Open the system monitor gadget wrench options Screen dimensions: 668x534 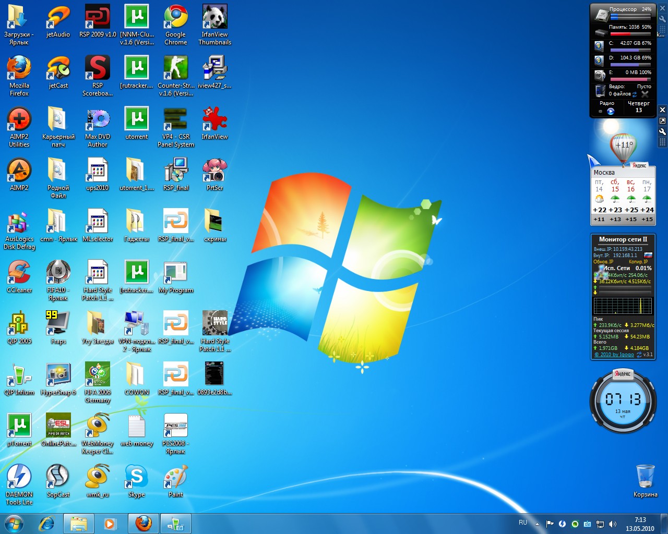[662, 19]
